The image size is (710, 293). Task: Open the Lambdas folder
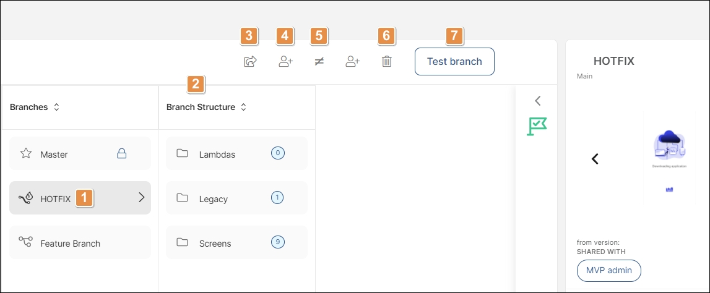tap(236, 153)
